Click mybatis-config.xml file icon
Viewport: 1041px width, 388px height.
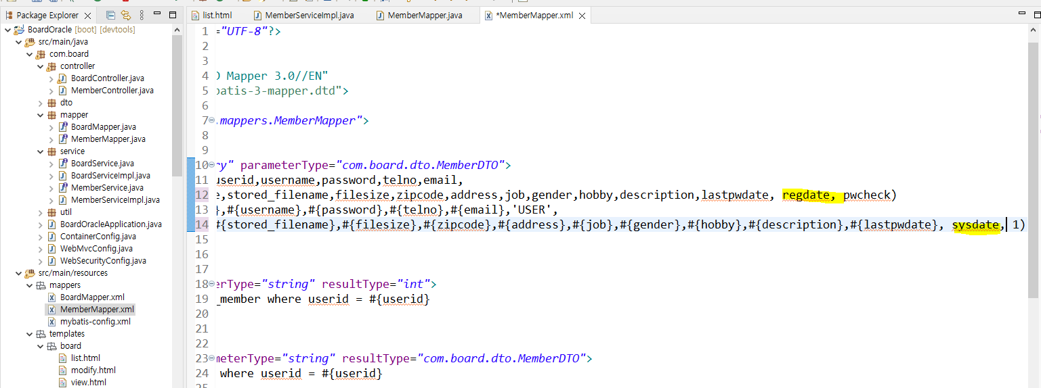point(52,322)
